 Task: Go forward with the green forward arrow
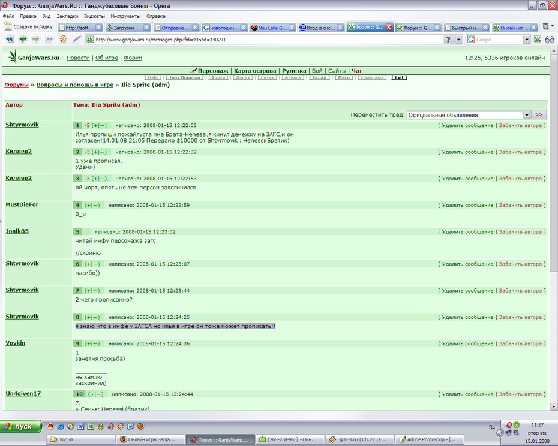[36, 39]
